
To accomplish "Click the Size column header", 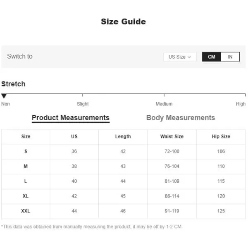I will [x=26, y=136].
